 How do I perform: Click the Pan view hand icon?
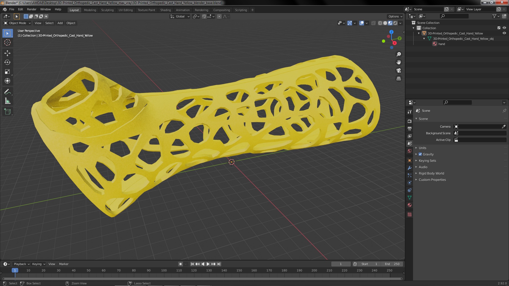tap(399, 62)
